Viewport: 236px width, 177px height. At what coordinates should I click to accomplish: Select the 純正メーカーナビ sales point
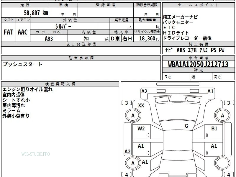(x=180, y=17)
